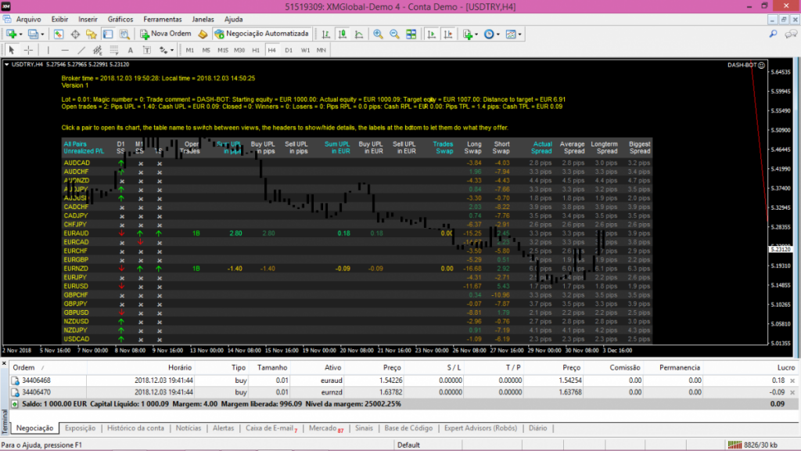Toggle chart auto scroll
The height and width of the screenshot is (451, 801).
point(432,34)
